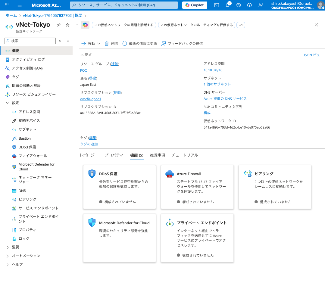Viewport: 325px width, 289px height.
Task: Open the JSON ビュー link
Action: (313, 55)
